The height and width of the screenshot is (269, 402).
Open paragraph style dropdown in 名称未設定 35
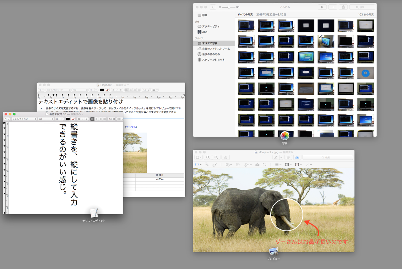tap(7, 119)
